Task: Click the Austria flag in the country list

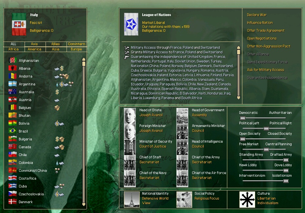Action: 12,100
